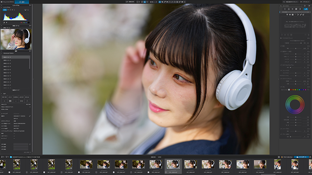Toggle active corrections switch beside the star
This screenshot has width=312, height=175.
(x=309, y=6)
